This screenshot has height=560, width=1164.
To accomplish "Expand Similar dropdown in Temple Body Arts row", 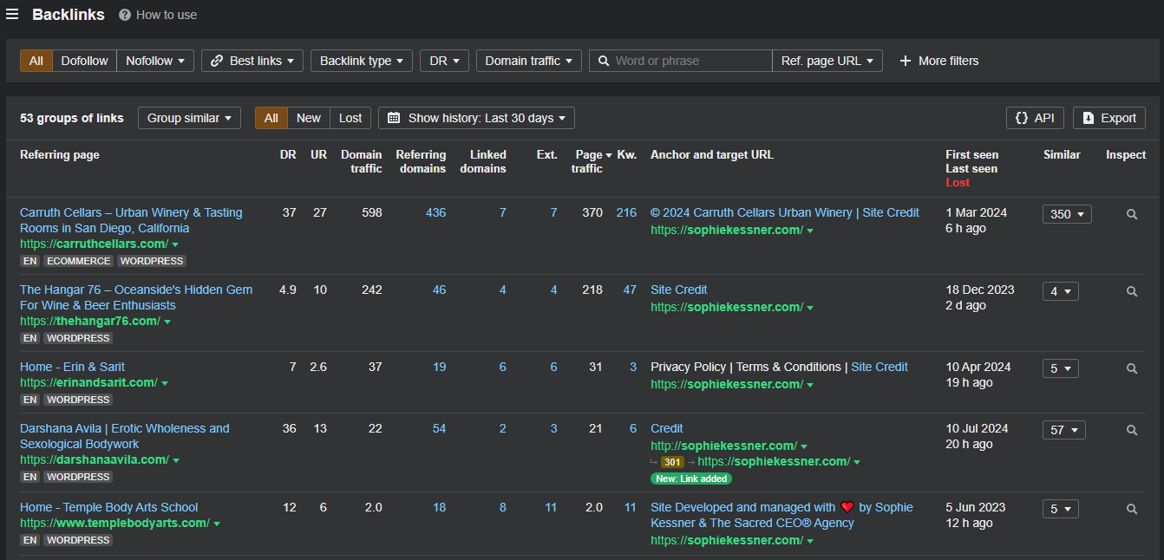I will click(x=1060, y=509).
